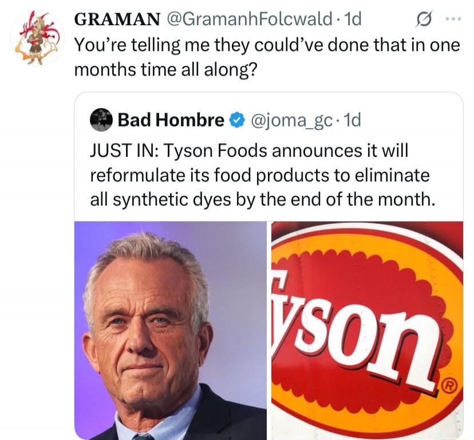474x440 pixels.
Task: Click the registered trademark symbol on logo
Action: pos(449,387)
